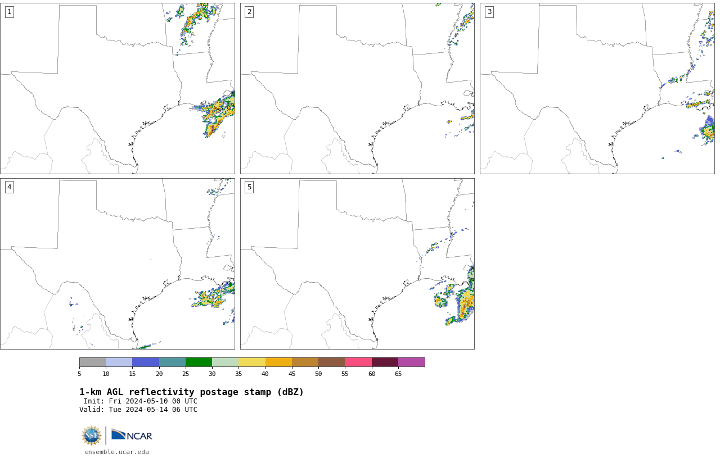This screenshot has height=458, width=720.
Task: Click the colorbar tick label 40
Action: [x=265, y=374]
